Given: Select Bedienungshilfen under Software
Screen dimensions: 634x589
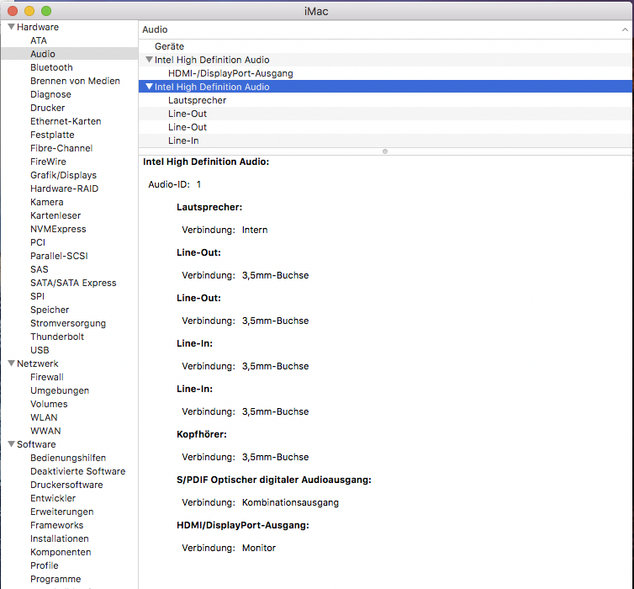Looking at the screenshot, I should 68,458.
